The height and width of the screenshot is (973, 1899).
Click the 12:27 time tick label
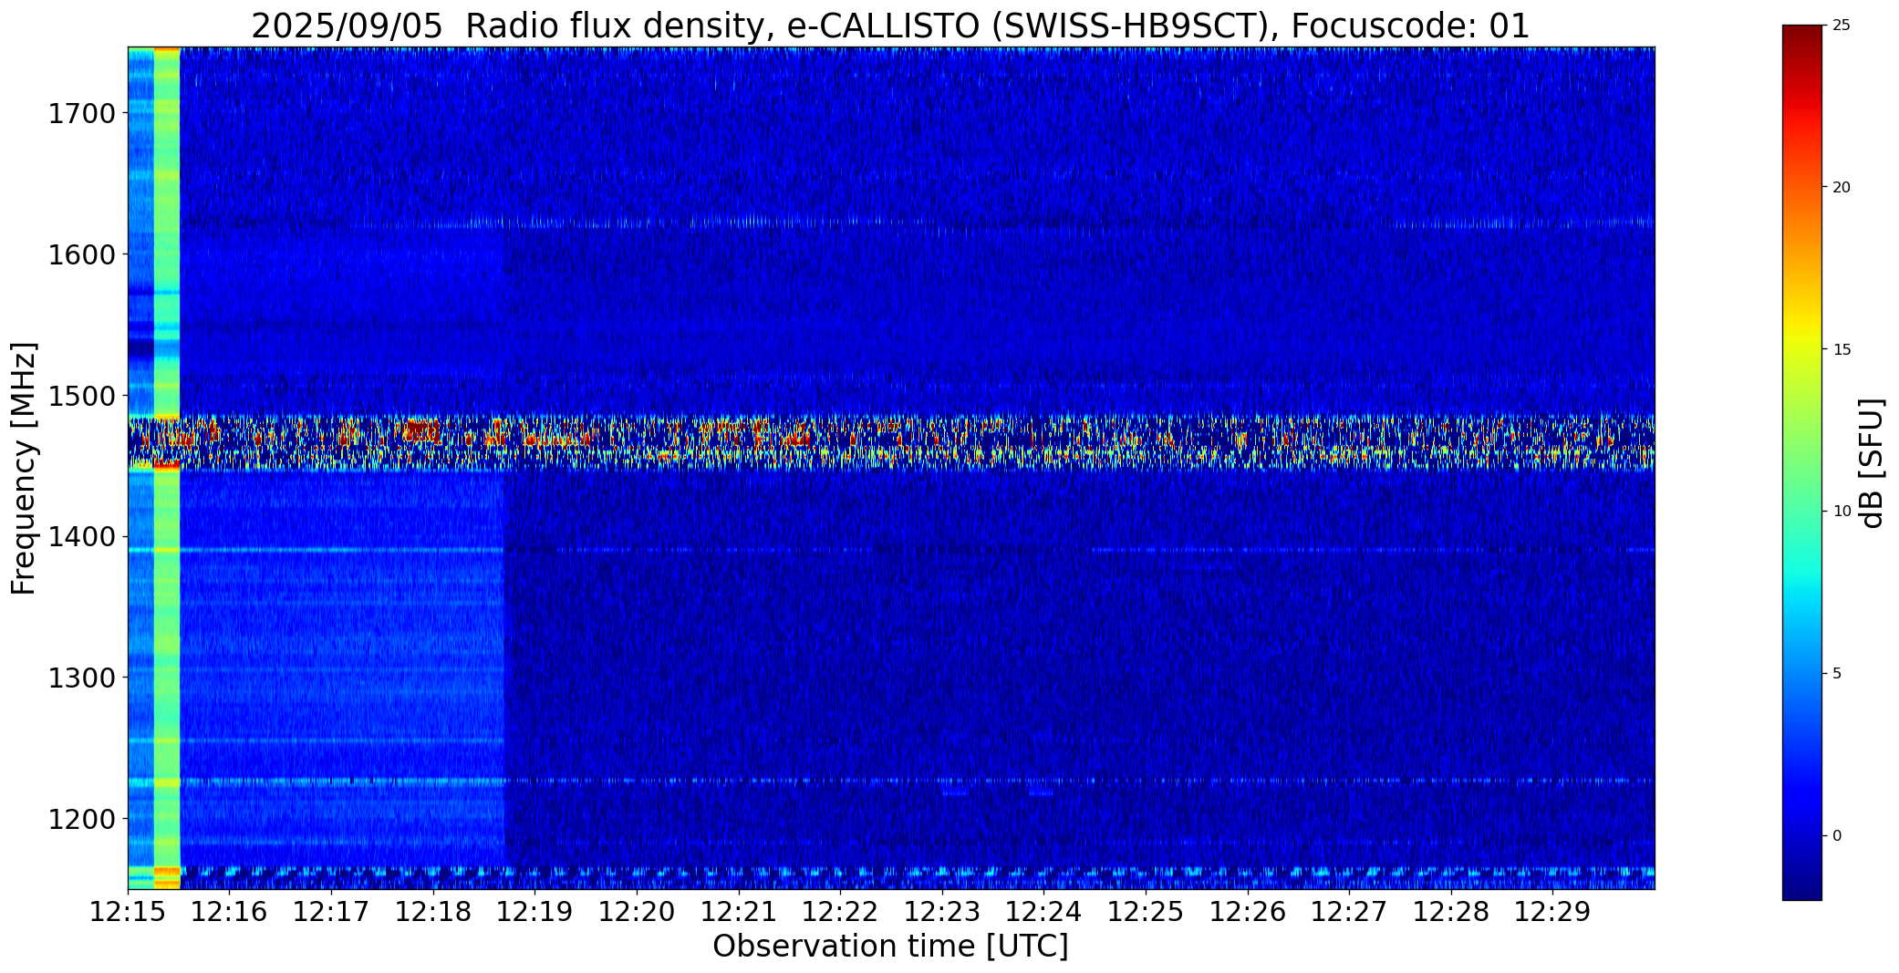(1350, 911)
